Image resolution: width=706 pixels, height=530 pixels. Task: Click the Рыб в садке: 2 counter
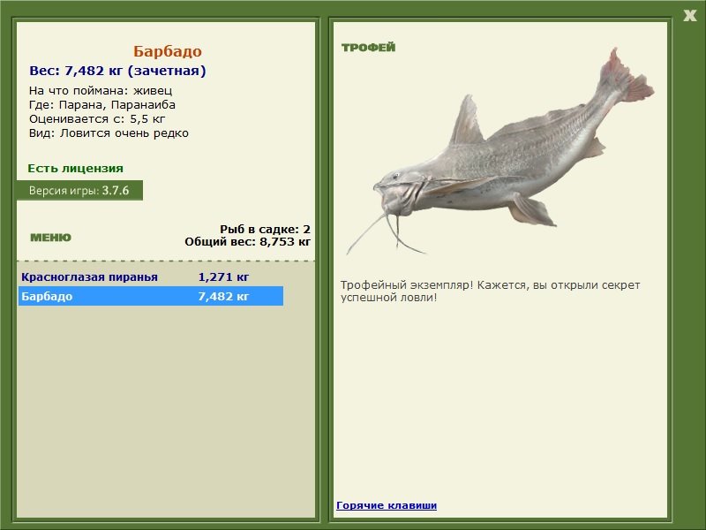265,229
